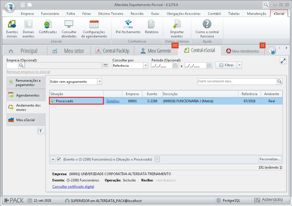
Task: Open the Agendamentos sidebar section
Action: pos(26,95)
